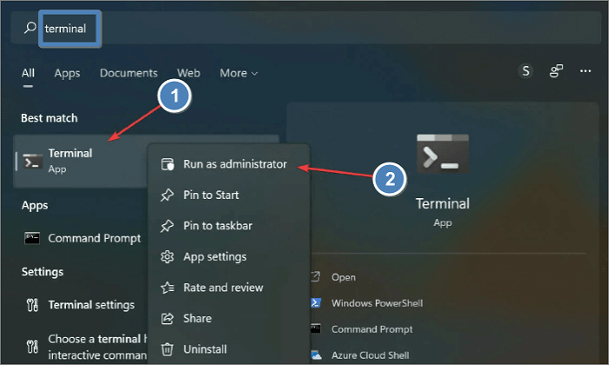Click the Azure Cloud Shell icon
Viewport: 609px width, 365px height.
[x=316, y=355]
